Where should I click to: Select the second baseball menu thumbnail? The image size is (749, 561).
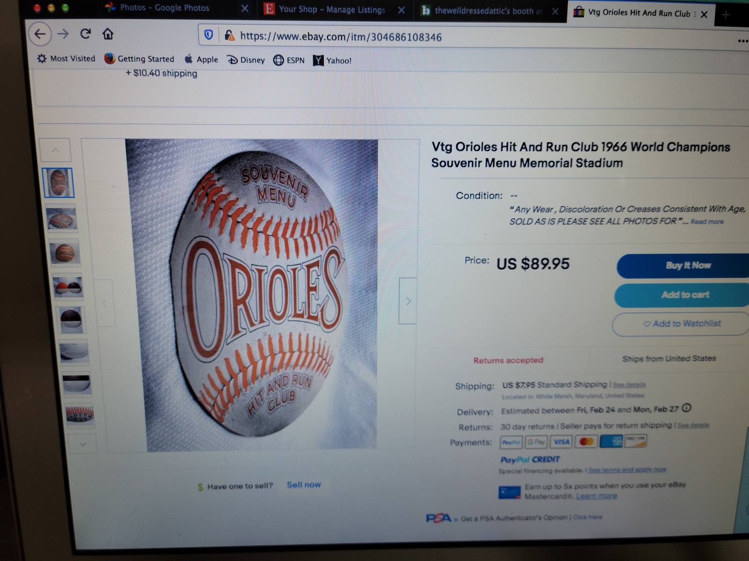61,219
